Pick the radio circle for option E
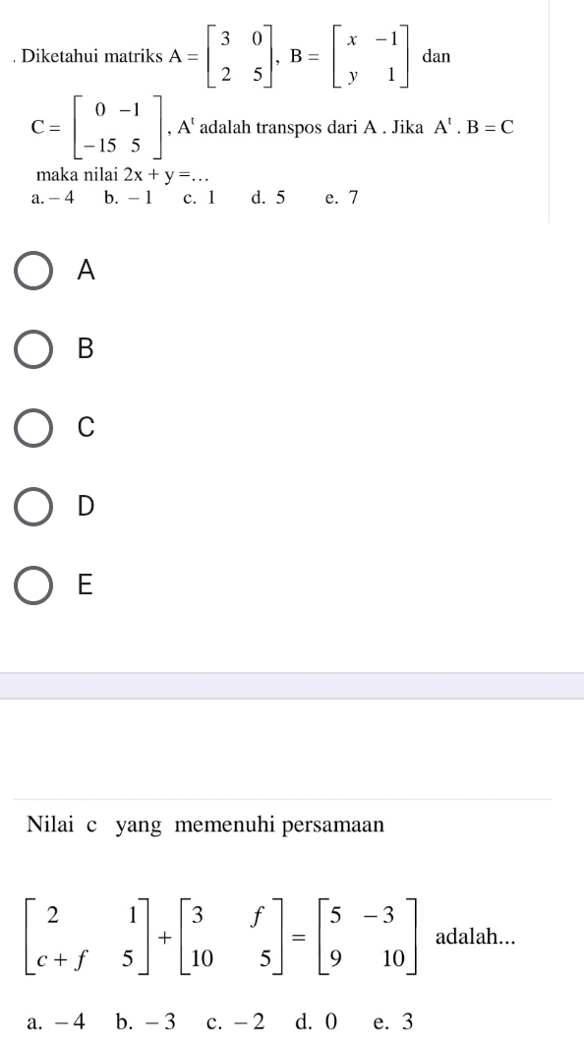 click(x=33, y=585)
